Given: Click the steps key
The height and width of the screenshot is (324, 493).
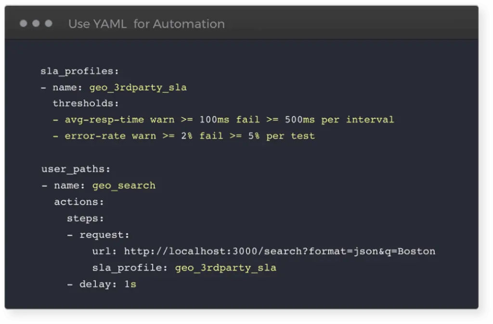Looking at the screenshot, I should coord(85,219).
